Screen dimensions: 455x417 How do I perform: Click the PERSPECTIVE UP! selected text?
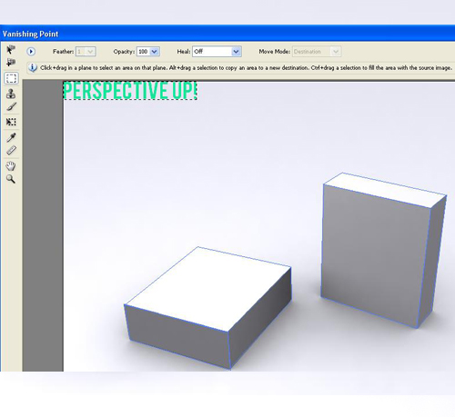(x=130, y=91)
